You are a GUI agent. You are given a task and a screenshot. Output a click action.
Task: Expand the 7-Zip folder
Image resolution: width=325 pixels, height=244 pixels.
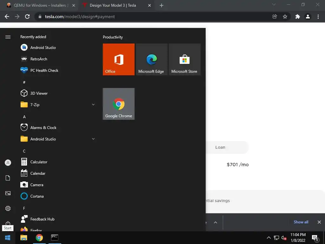tap(93, 105)
